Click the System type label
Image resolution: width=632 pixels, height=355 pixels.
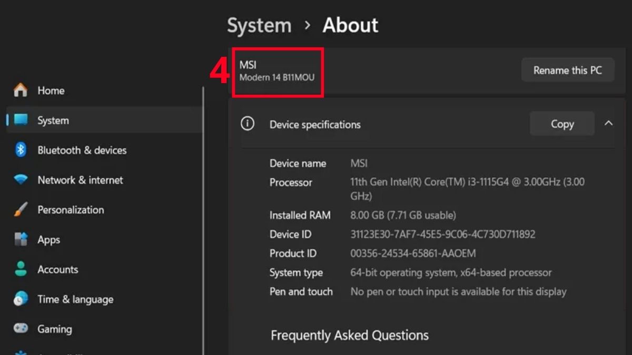(x=296, y=272)
